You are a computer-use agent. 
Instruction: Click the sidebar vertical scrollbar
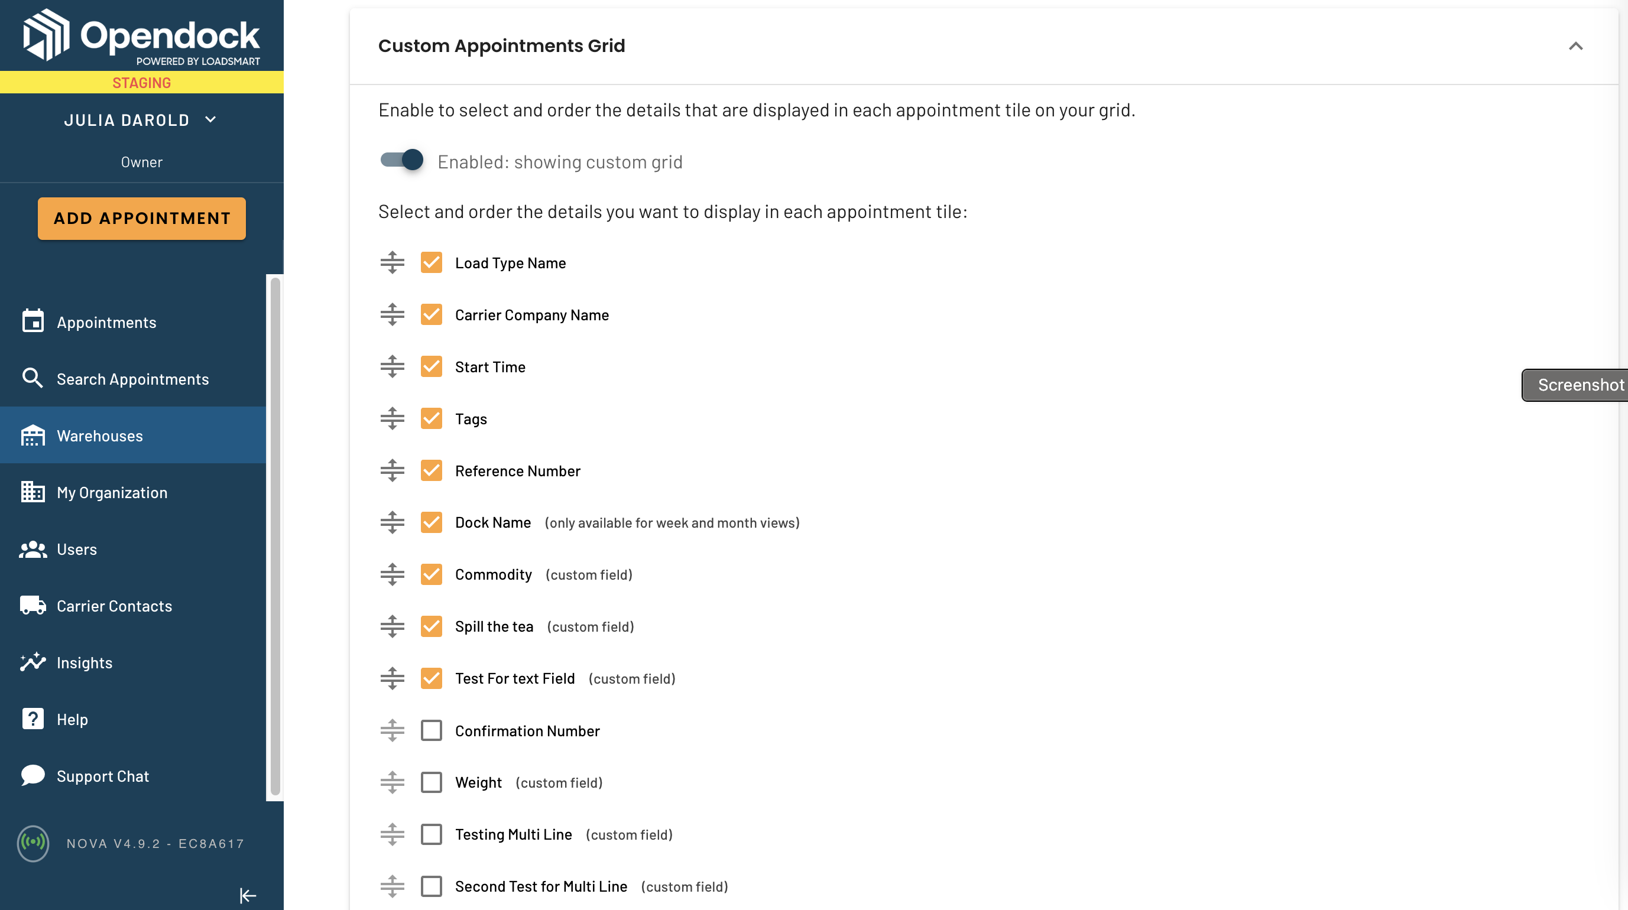(x=275, y=537)
